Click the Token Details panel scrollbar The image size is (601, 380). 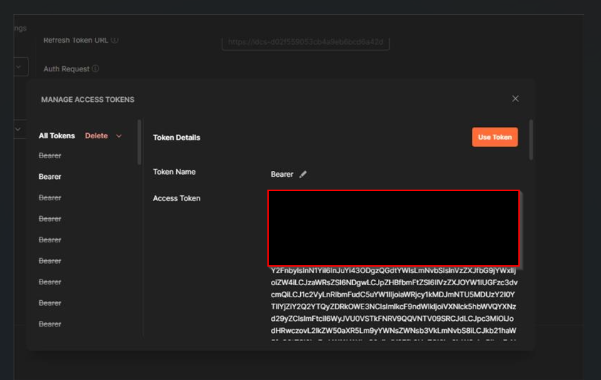coord(531,140)
